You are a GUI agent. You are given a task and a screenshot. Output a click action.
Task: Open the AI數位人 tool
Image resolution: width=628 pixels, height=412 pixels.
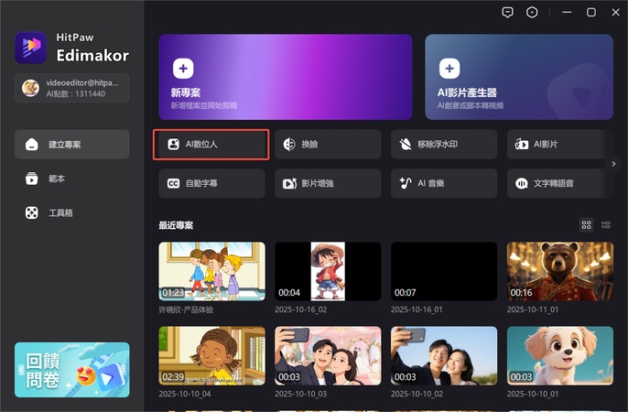211,145
